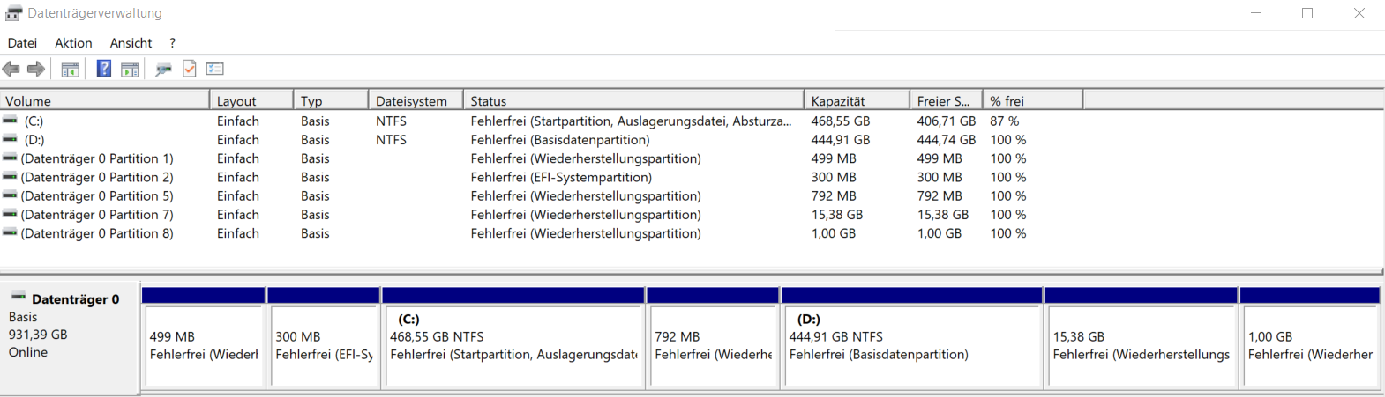Select the 15,38 GB recovery partition block
1385x397 pixels.
[x=1141, y=343]
